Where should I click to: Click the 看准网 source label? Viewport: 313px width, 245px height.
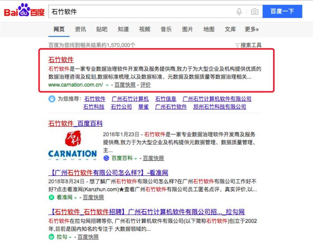click(x=65, y=197)
